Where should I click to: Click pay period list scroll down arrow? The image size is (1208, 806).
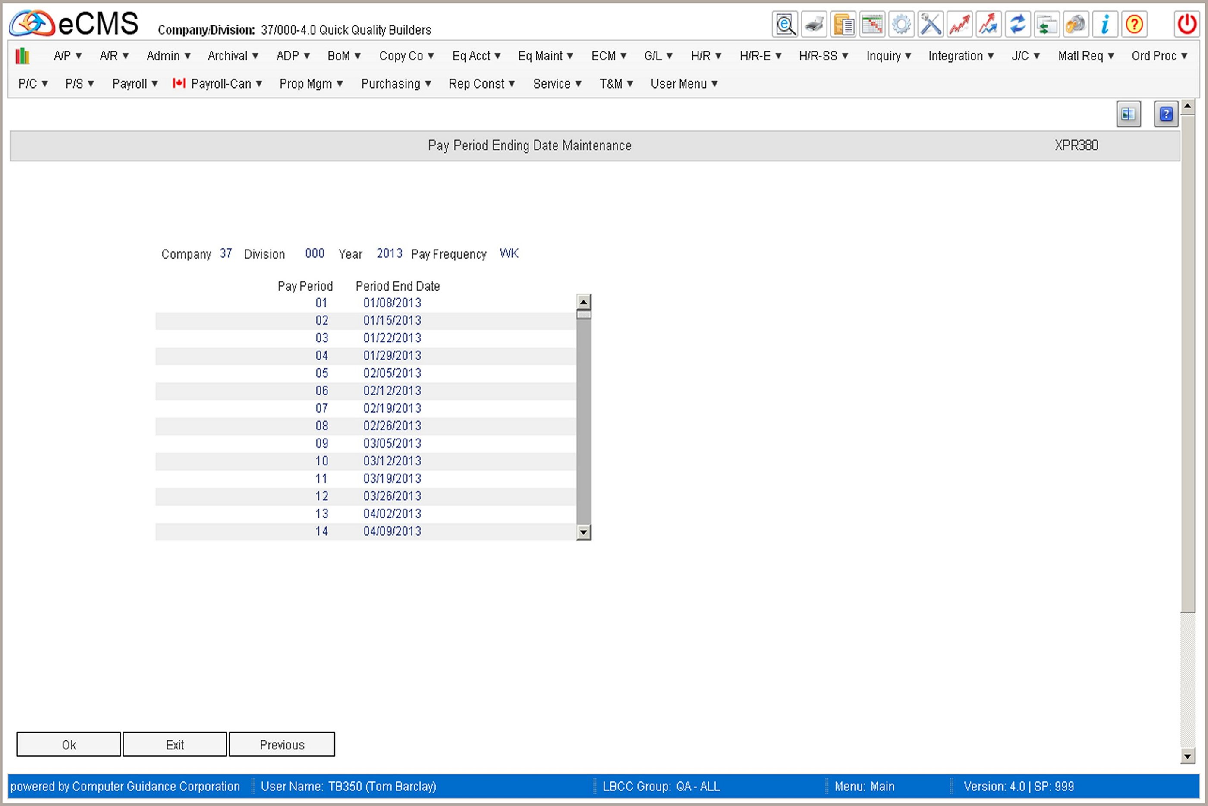583,532
